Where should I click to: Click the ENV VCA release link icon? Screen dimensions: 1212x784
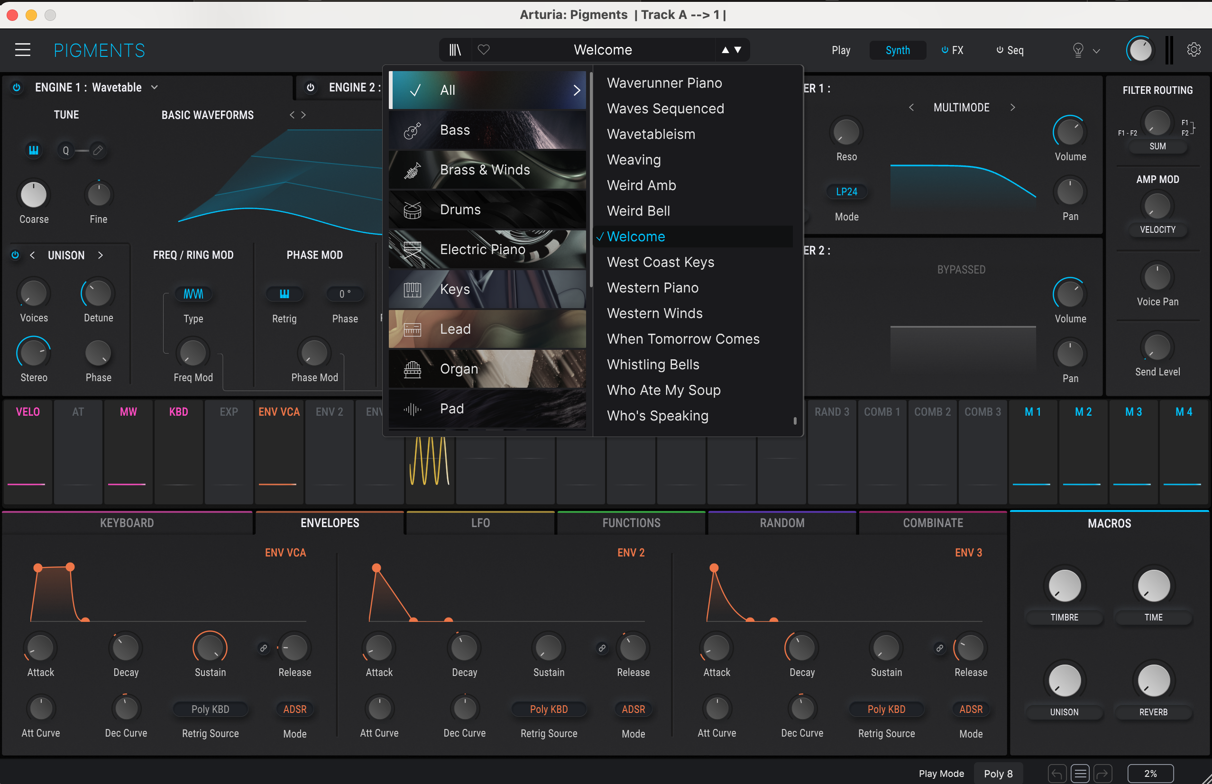tap(263, 648)
